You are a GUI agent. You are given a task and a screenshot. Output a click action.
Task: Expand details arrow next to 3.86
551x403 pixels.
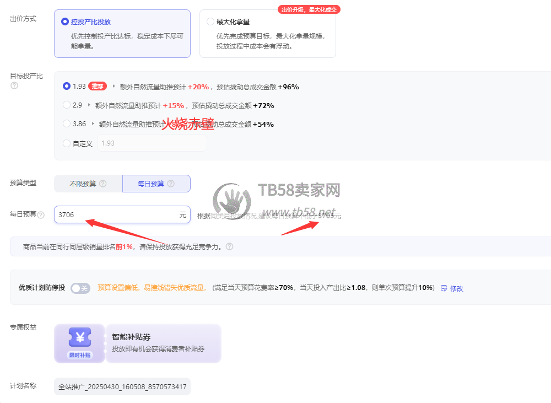pyautogui.click(x=93, y=123)
